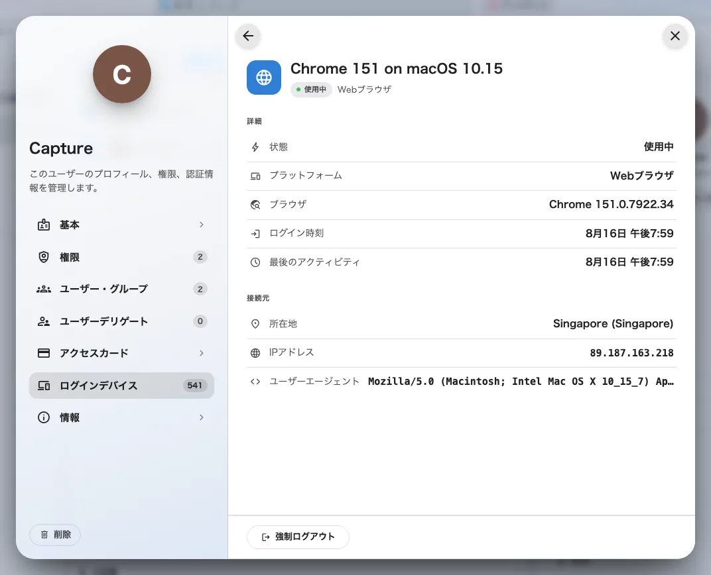Click the 詳細 section label
711x575 pixels.
[255, 121]
